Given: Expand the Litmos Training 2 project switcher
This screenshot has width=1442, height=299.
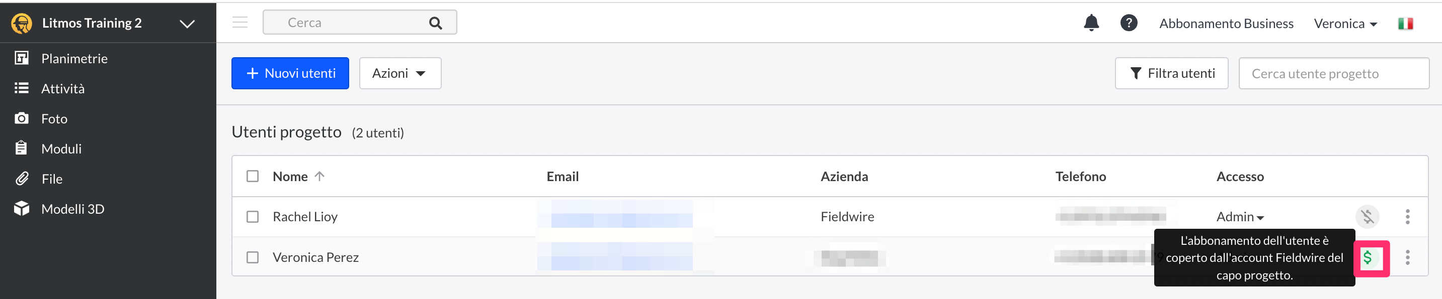Looking at the screenshot, I should 187,24.
